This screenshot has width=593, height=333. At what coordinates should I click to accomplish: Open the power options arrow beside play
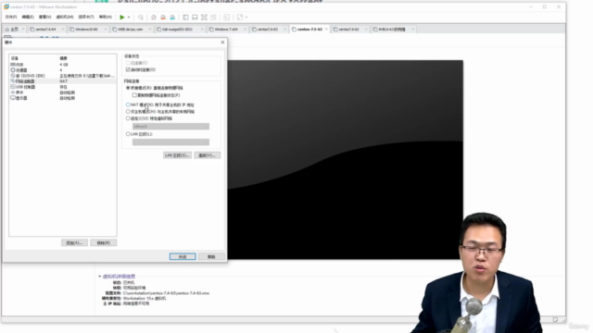pos(129,17)
